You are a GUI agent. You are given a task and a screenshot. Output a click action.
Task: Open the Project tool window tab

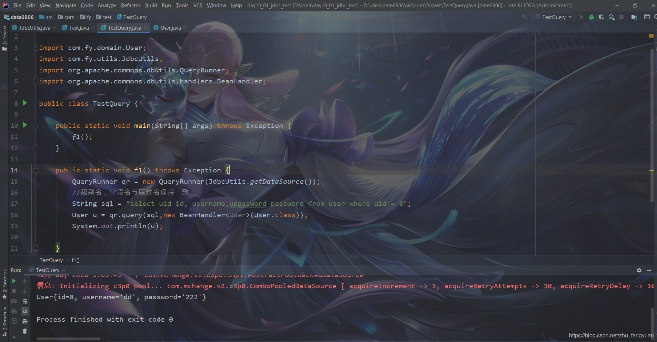click(x=4, y=38)
